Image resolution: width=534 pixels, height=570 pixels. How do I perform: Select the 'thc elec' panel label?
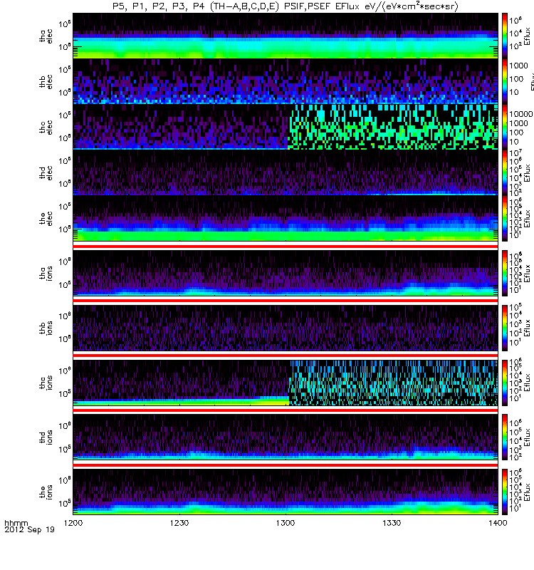click(x=46, y=127)
